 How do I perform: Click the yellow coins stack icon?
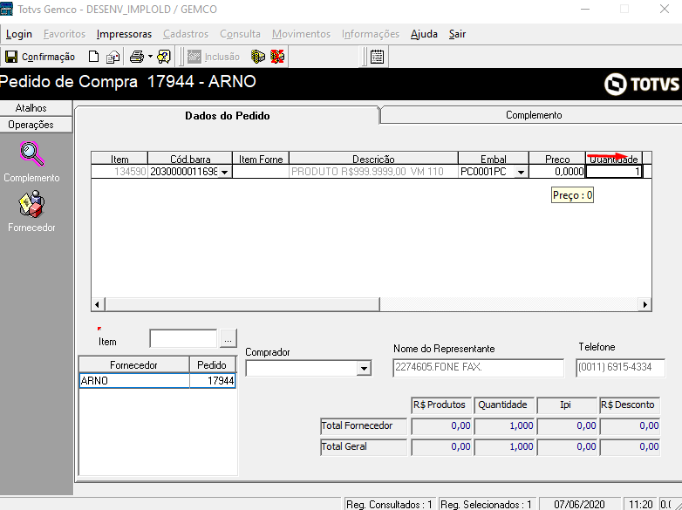pos(258,57)
